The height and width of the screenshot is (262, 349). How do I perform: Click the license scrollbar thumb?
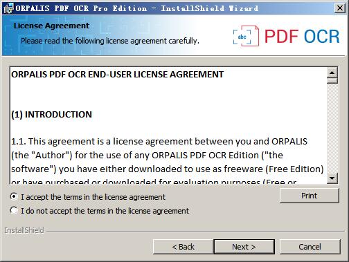click(x=332, y=81)
